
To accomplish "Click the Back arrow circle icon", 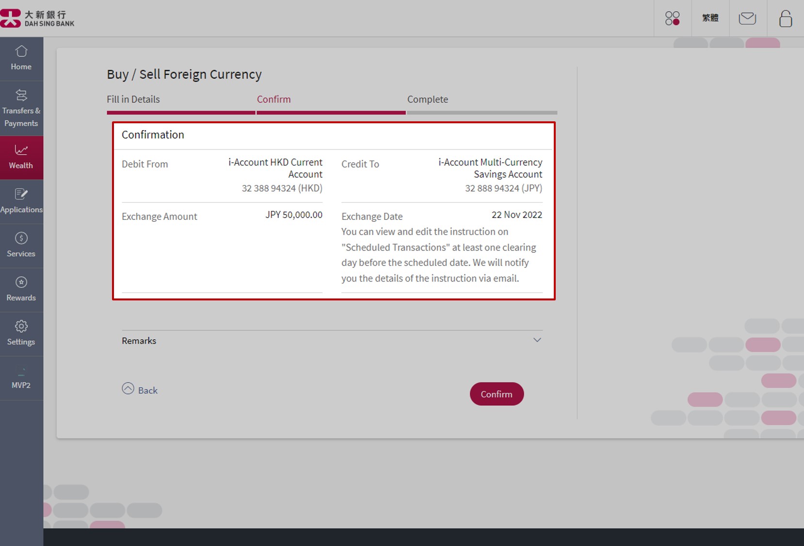I will point(128,388).
